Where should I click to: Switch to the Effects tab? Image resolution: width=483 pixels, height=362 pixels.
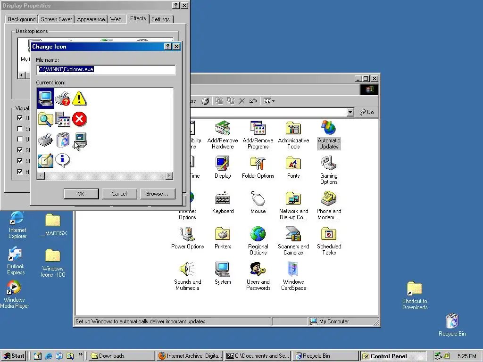click(138, 18)
